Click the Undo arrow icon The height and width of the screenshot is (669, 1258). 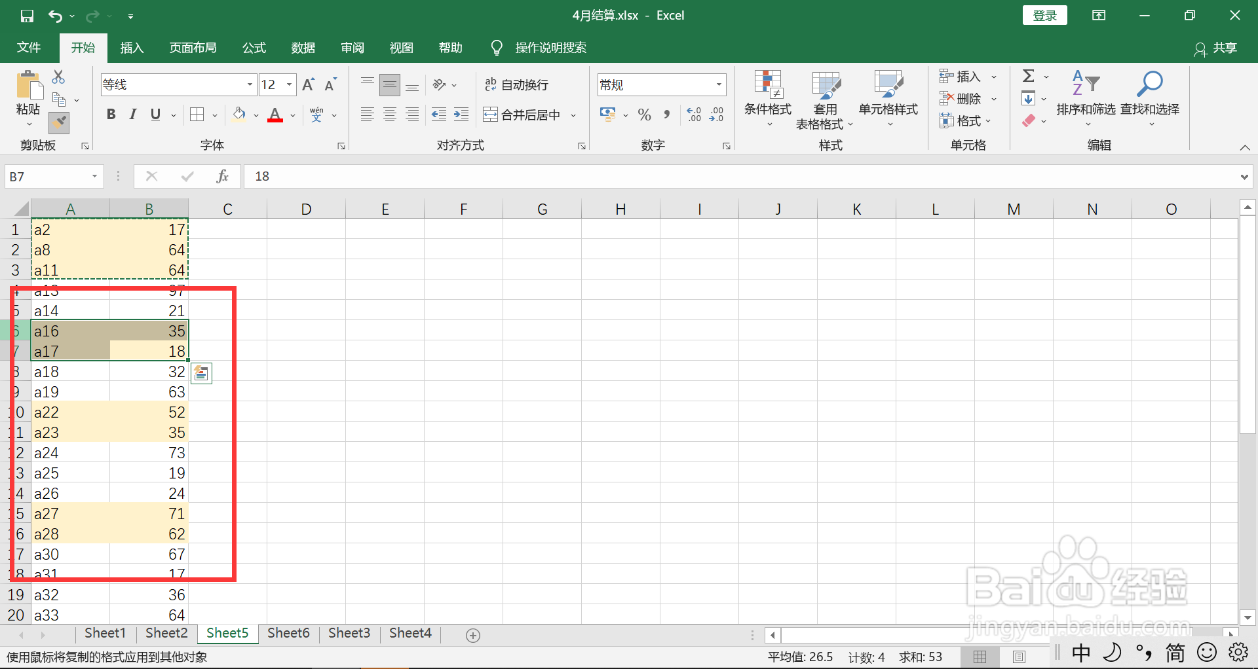click(x=55, y=16)
